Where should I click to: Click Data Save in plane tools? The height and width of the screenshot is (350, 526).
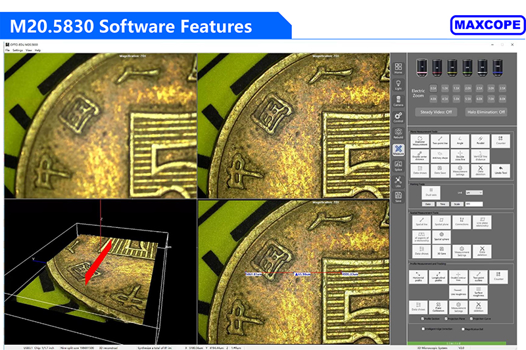440,171
